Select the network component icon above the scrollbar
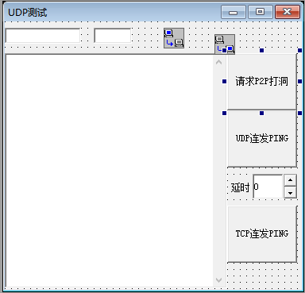Screen dimensions: 305x293 [x=225, y=44]
